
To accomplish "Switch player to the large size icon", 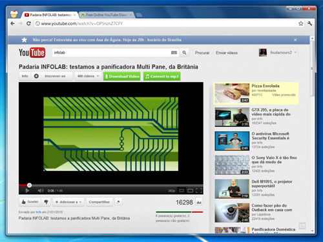I will (190, 190).
